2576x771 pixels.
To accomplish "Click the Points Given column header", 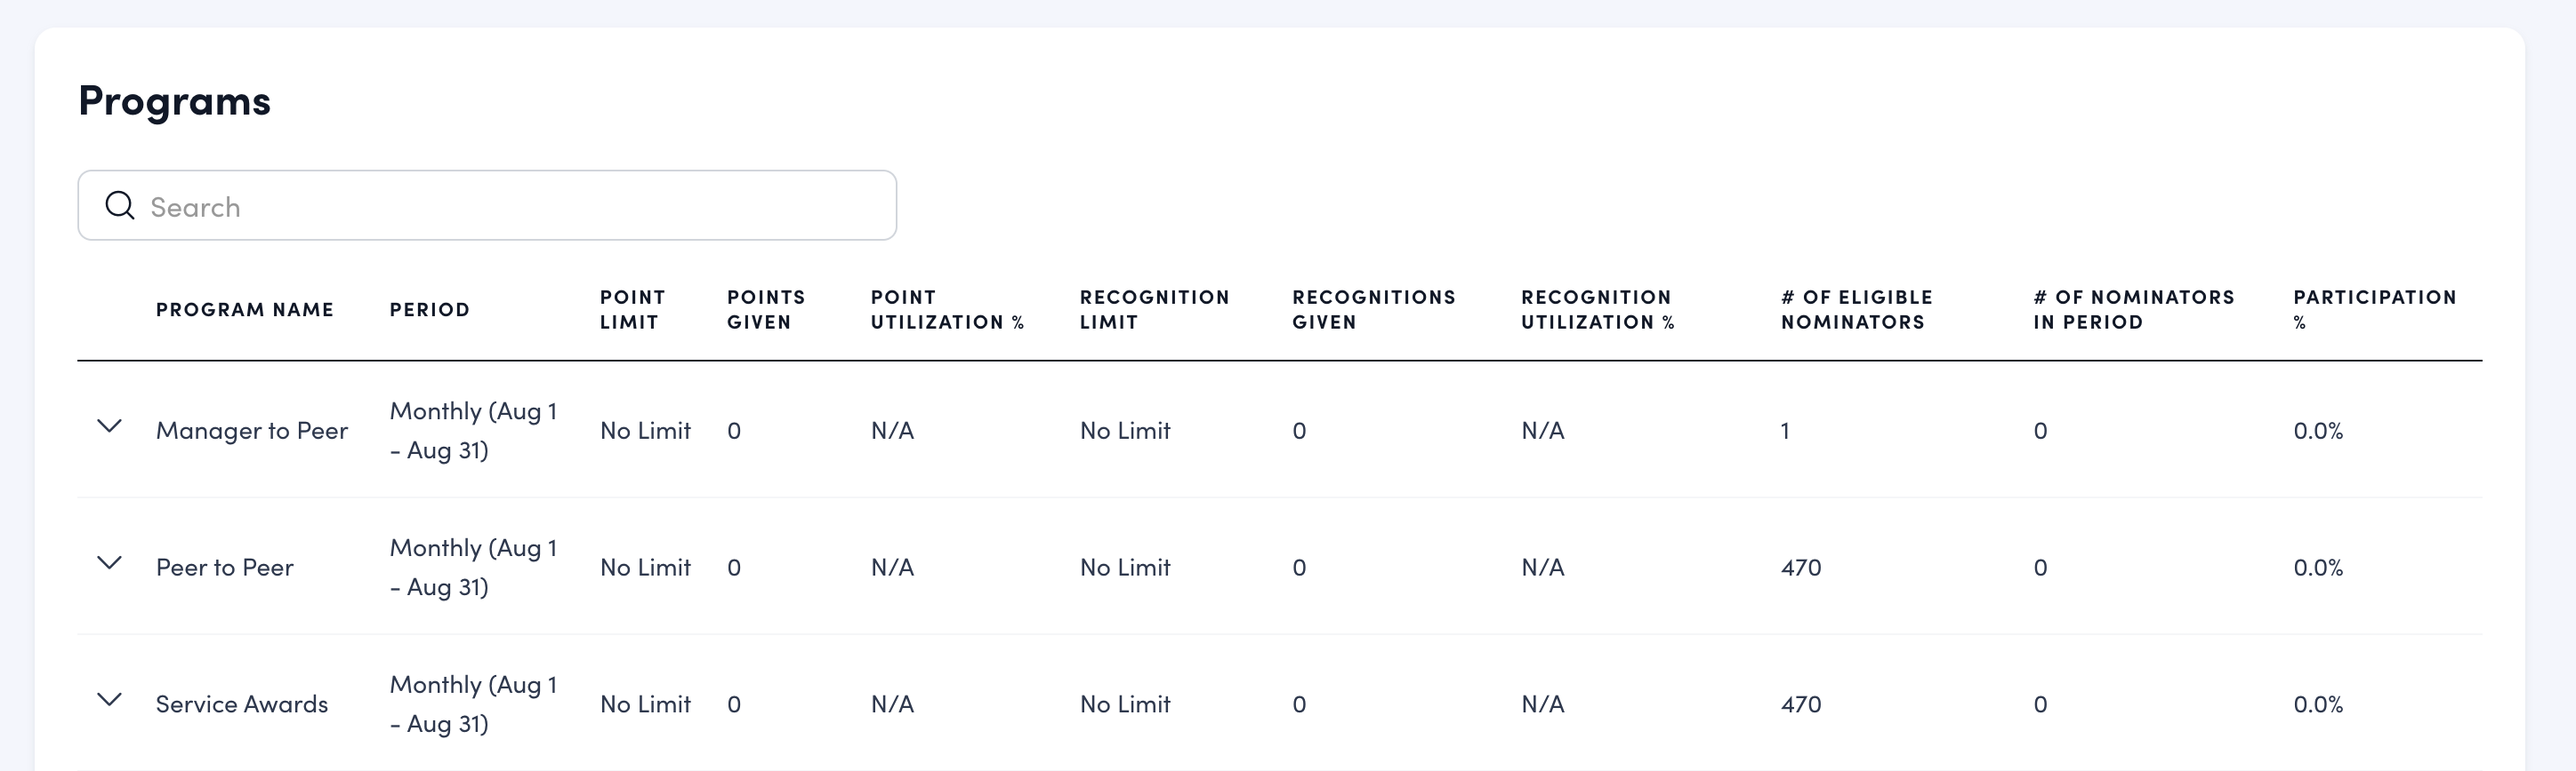I will pyautogui.click(x=765, y=310).
